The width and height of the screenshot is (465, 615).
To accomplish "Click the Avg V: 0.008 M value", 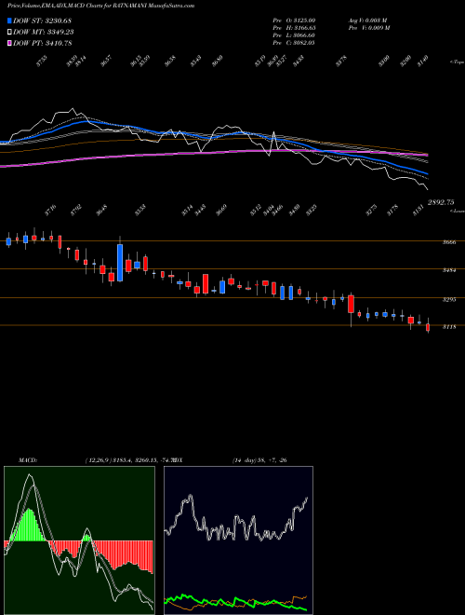I will pyautogui.click(x=367, y=20).
